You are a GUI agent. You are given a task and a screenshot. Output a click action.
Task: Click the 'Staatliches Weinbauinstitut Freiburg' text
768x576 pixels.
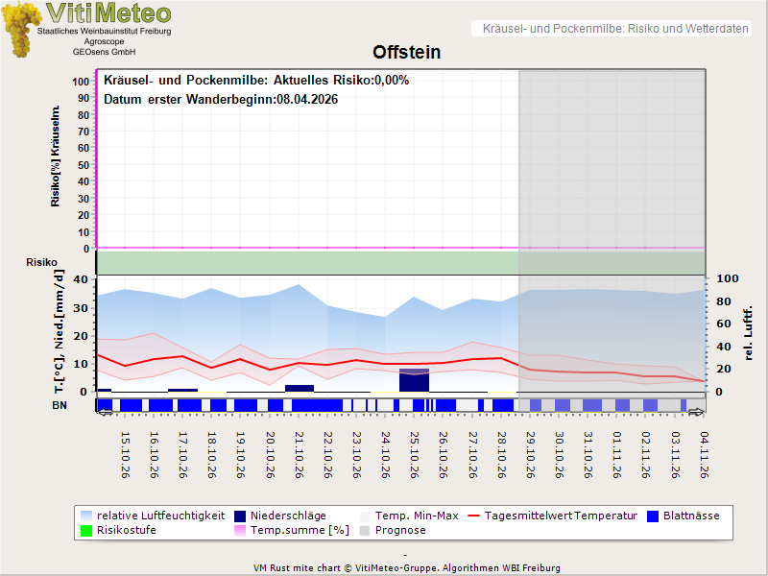pyautogui.click(x=105, y=31)
